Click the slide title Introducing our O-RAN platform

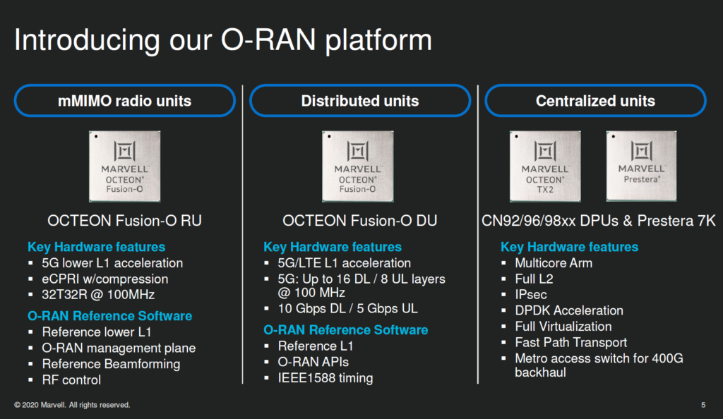coord(223,40)
